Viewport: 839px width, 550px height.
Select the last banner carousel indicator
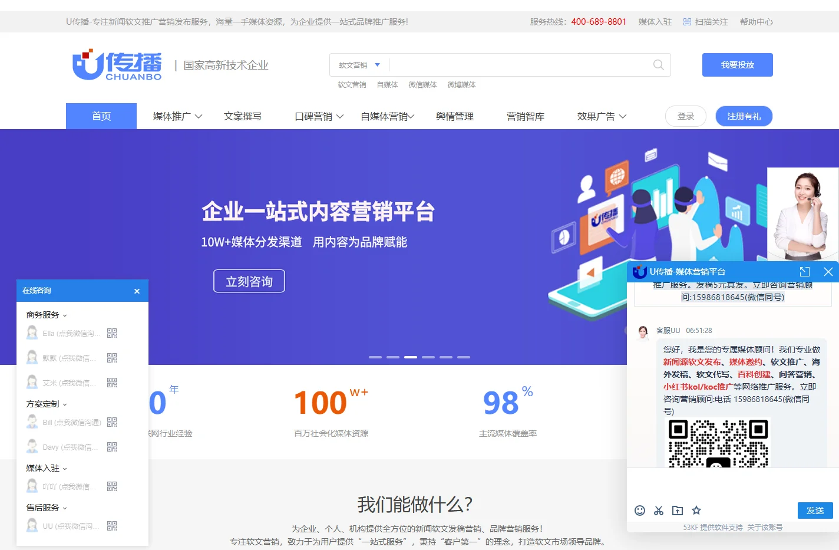(x=464, y=357)
